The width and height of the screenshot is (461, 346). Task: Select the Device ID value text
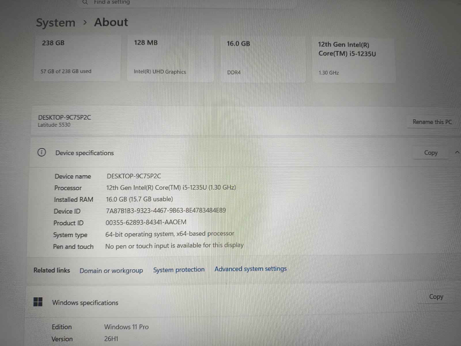(166, 211)
